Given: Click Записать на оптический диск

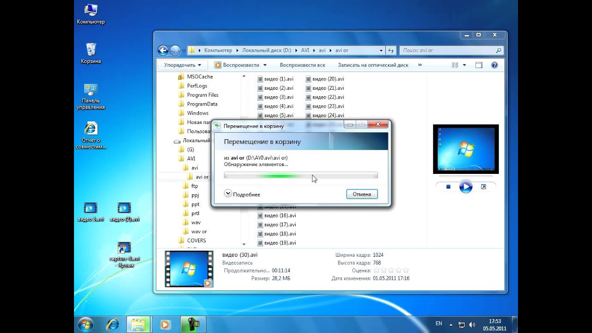Looking at the screenshot, I should click(x=373, y=65).
